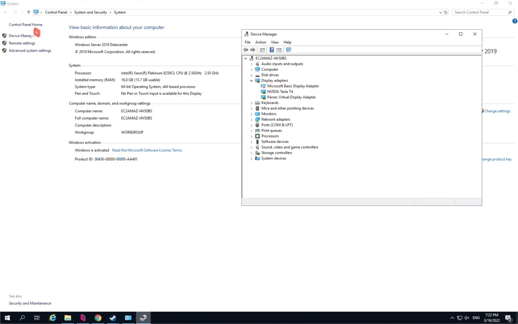This screenshot has height=324, width=518.
Task: Open Steam from the taskbar
Action: [x=113, y=318]
